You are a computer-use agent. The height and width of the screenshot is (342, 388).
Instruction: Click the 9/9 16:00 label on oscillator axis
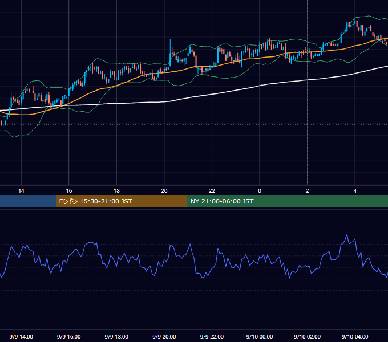pos(69,336)
